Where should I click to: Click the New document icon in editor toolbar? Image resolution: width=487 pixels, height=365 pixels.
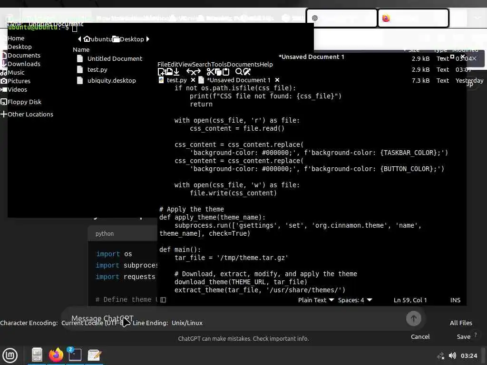[161, 72]
